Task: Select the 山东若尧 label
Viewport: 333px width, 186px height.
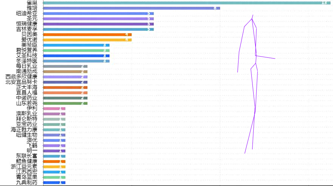Action: [x=27, y=103]
